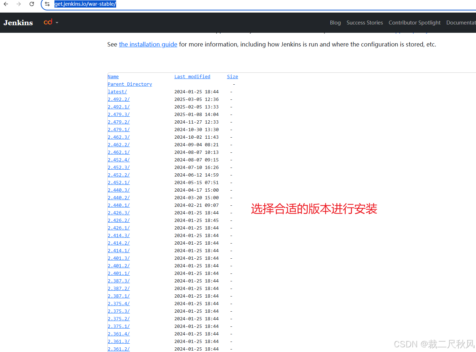
Task: Open the 2.375.1/ version folder
Action: click(x=119, y=326)
